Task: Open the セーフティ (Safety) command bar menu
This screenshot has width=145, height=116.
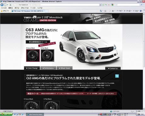Action: click(x=128, y=11)
